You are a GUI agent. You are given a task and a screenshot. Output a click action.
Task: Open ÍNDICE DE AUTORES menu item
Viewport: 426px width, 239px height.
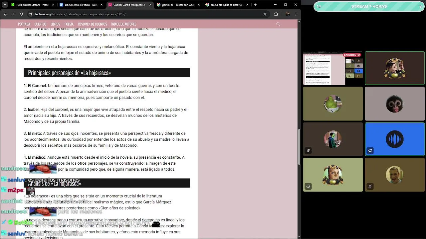point(124,24)
